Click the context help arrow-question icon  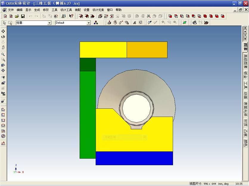click(71, 16)
